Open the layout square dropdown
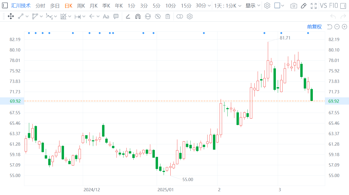The width and height of the screenshot is (349, 195). pyautogui.click(x=279, y=5)
